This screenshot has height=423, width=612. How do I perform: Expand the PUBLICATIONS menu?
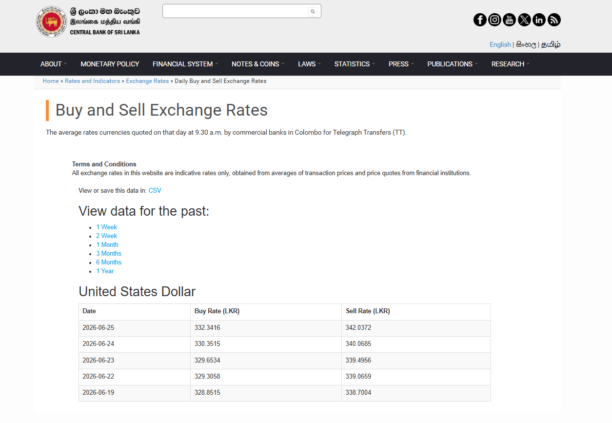pyautogui.click(x=453, y=64)
